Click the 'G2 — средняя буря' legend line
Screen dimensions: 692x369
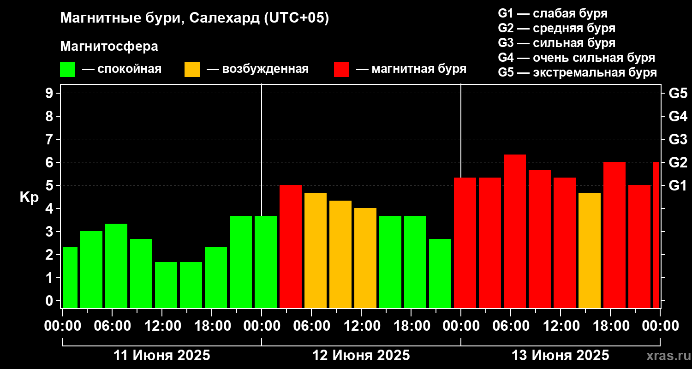click(x=557, y=28)
